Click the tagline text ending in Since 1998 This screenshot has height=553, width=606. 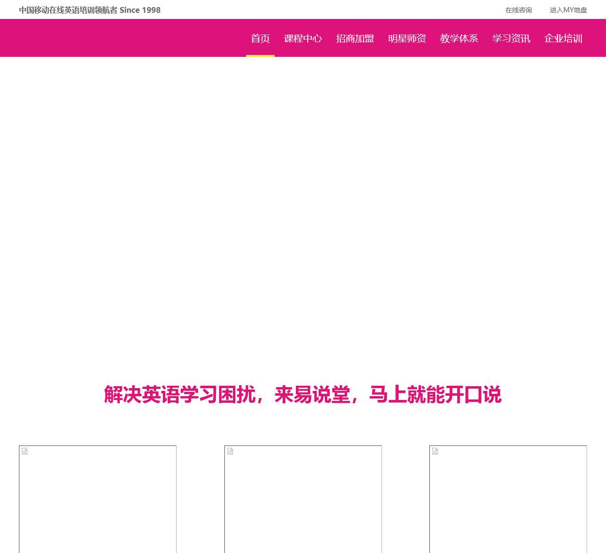tap(90, 10)
